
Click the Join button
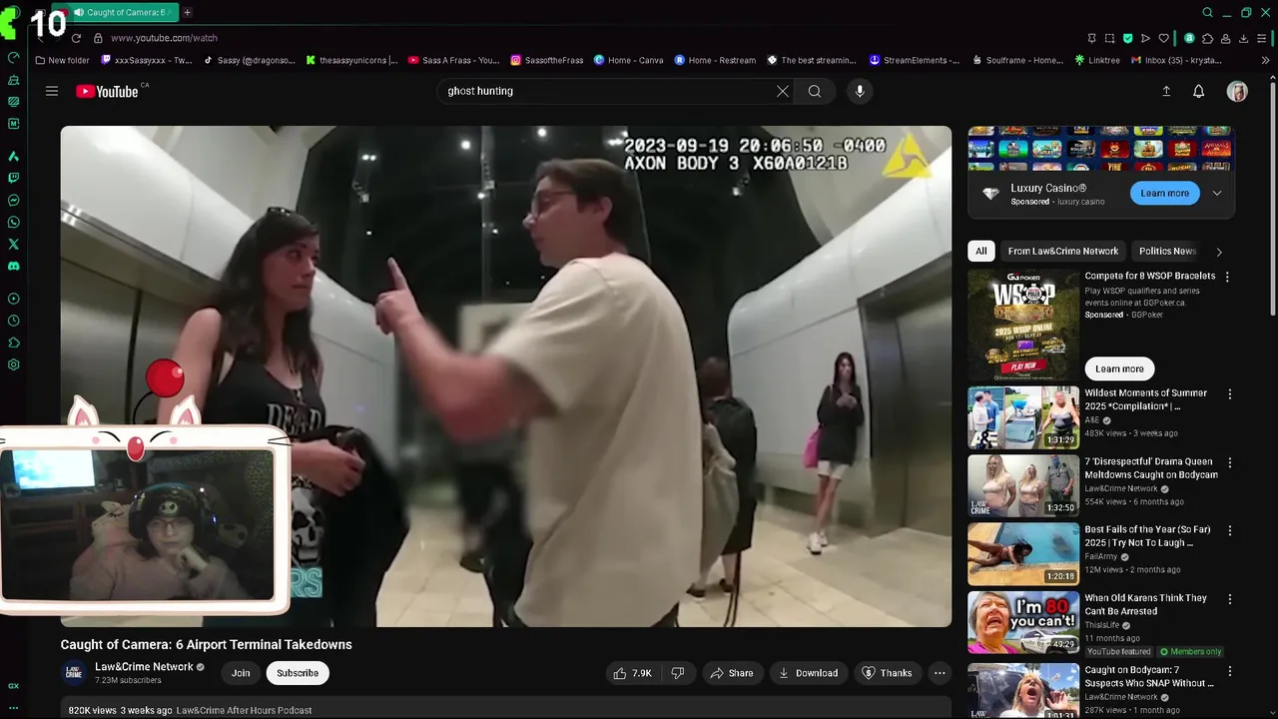(x=241, y=673)
